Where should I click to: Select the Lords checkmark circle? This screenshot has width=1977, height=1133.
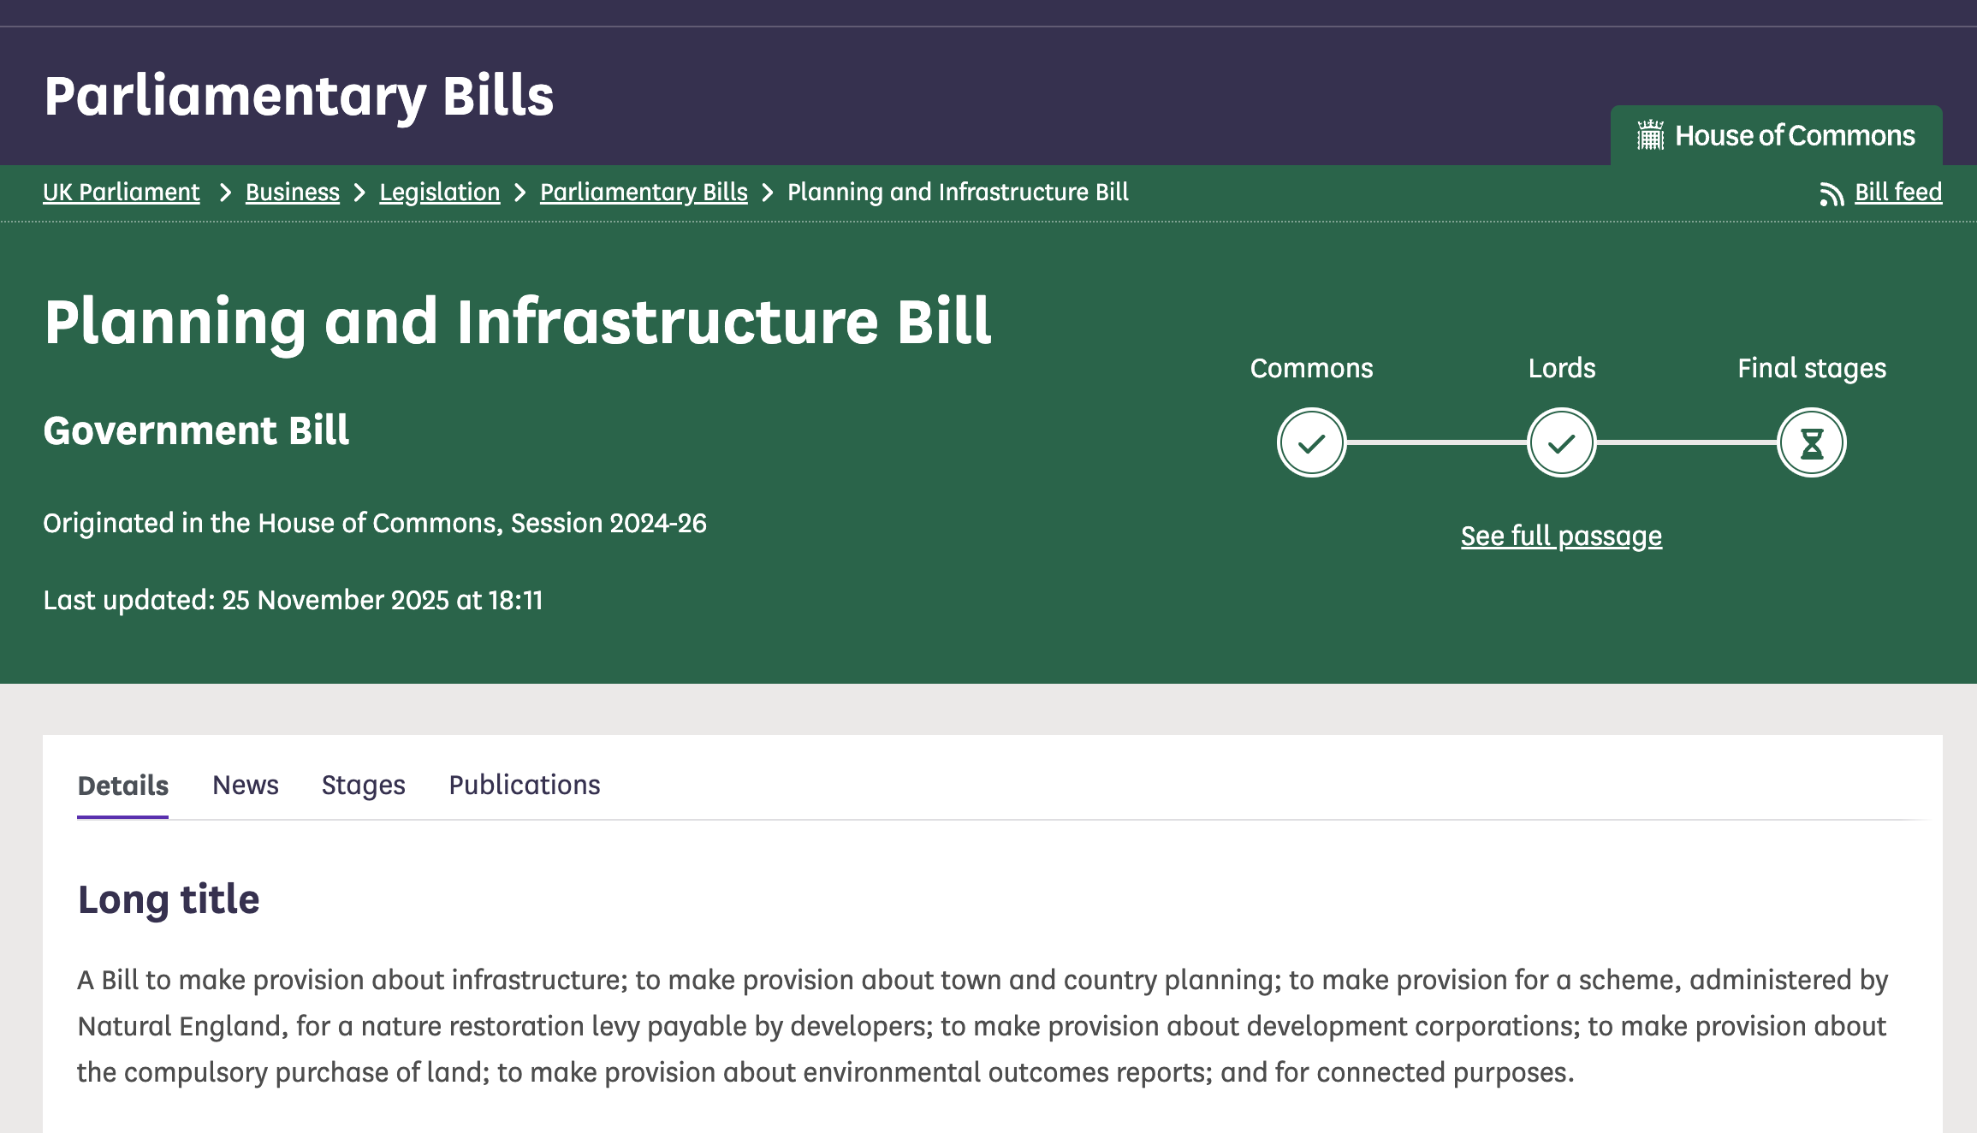pyautogui.click(x=1561, y=442)
